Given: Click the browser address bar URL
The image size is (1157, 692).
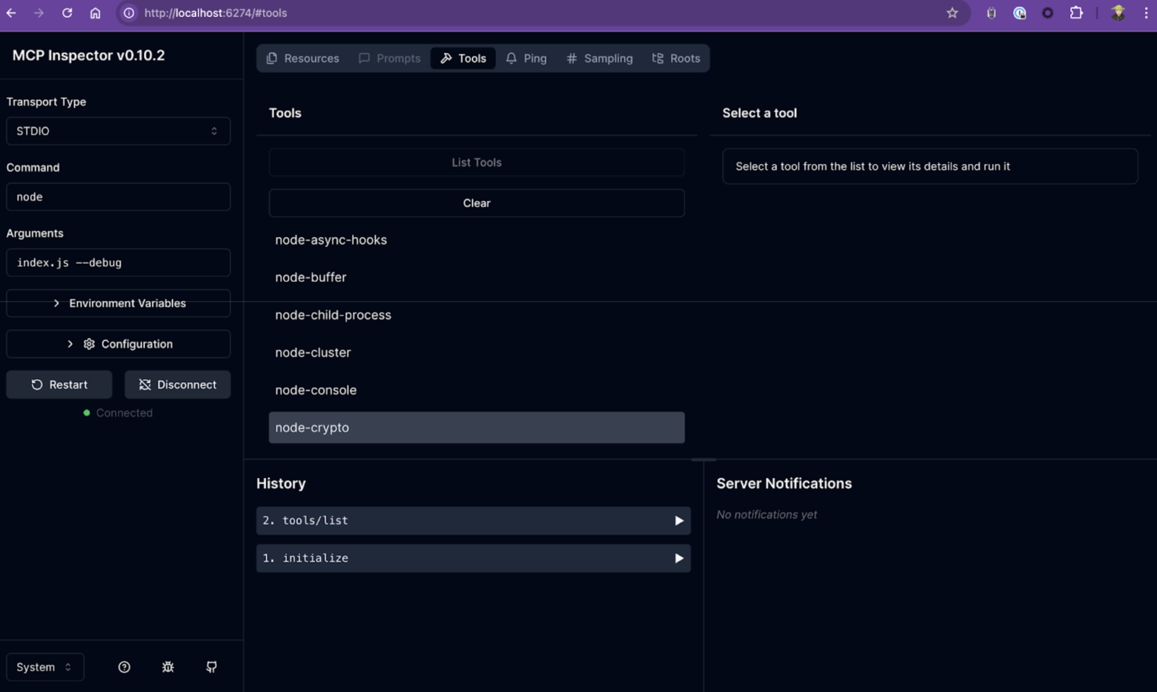Looking at the screenshot, I should tap(215, 13).
